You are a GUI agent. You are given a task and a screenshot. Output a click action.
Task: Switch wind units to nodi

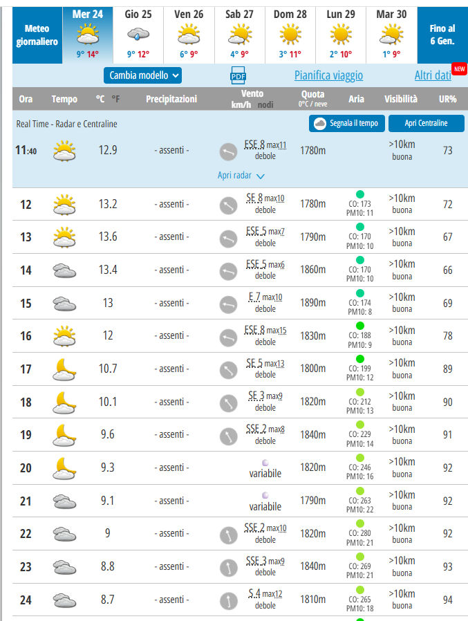[265, 104]
